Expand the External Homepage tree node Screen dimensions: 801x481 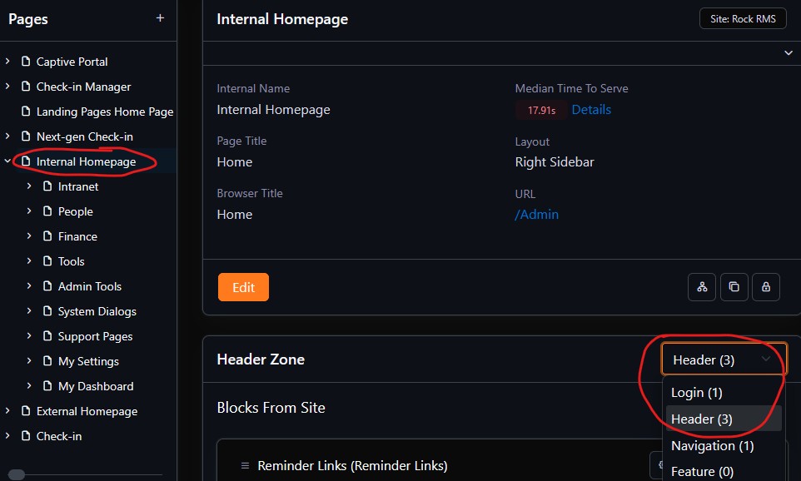7,411
